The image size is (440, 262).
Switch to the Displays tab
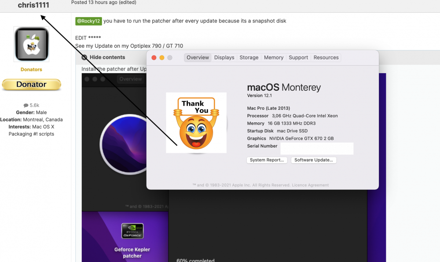[x=224, y=58]
